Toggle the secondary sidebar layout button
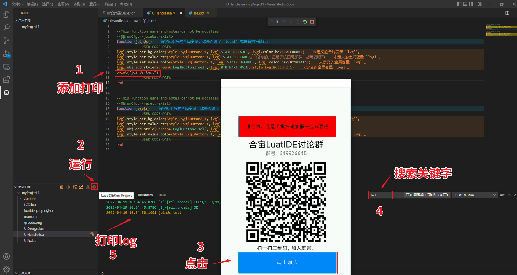The image size is (517, 275). click(471, 4)
